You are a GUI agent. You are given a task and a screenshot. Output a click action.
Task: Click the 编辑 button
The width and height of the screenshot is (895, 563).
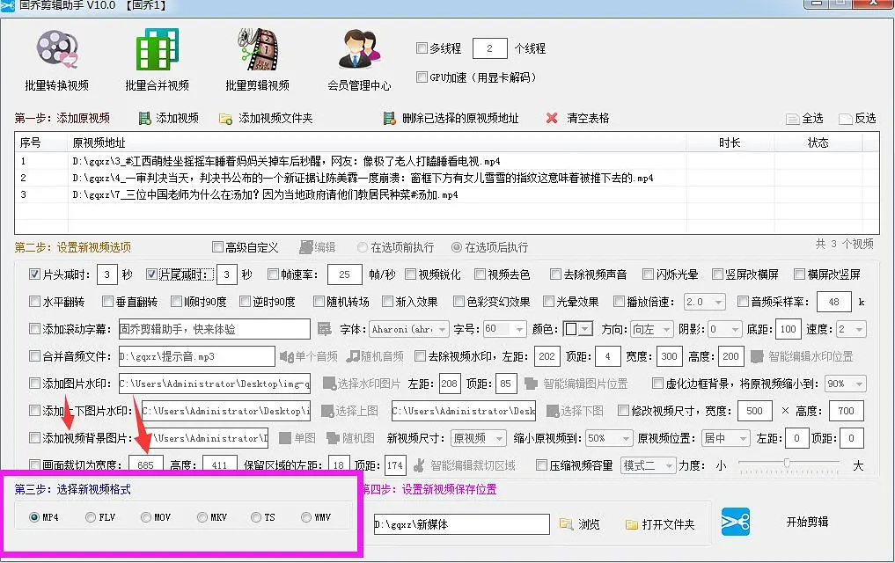[x=318, y=247]
